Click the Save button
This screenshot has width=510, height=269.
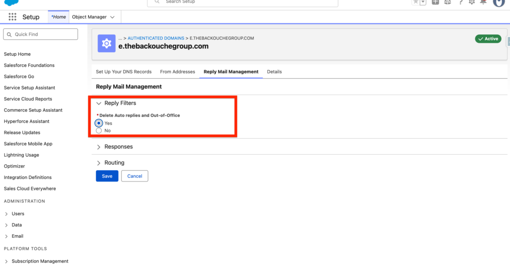(107, 176)
